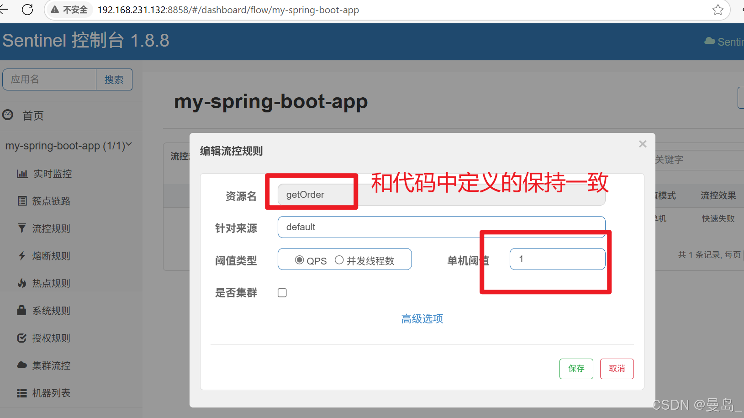Image resolution: width=744 pixels, height=418 pixels.
Task: Open 集群流控 menu item
Action: tap(51, 365)
